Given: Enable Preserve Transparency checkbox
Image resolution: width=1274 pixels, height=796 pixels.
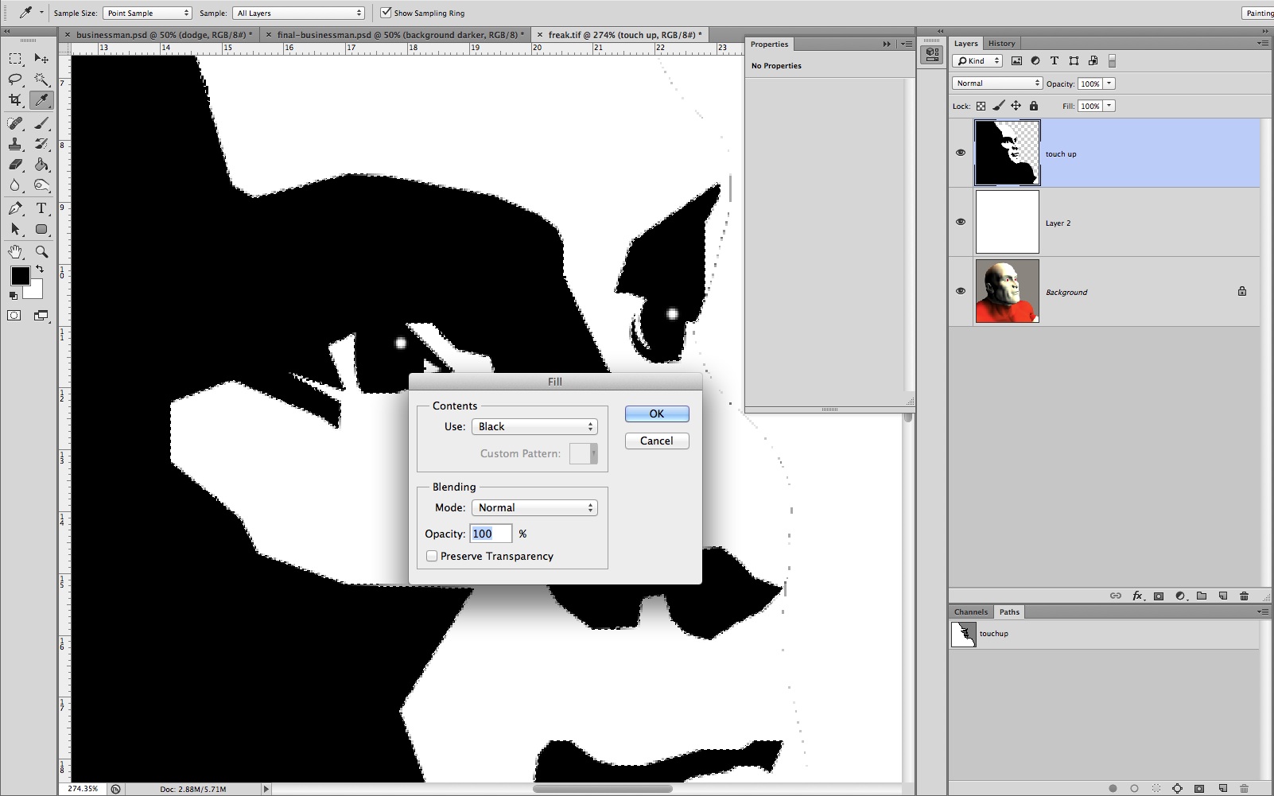Looking at the screenshot, I should pos(432,556).
